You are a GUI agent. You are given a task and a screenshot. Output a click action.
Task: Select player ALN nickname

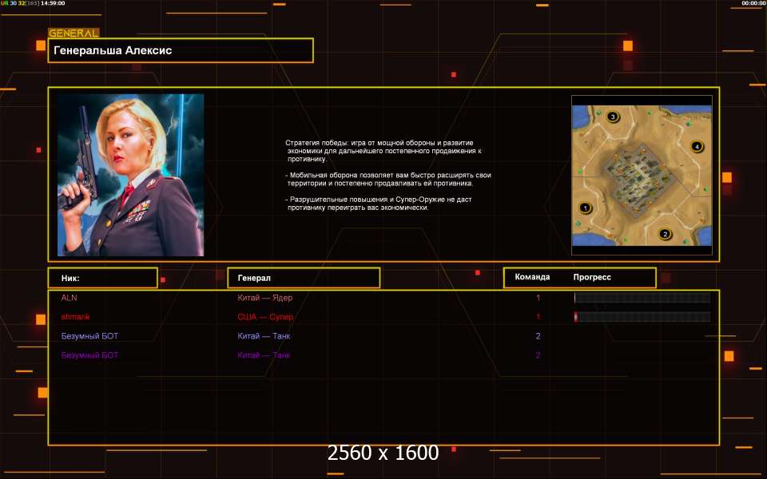69,298
